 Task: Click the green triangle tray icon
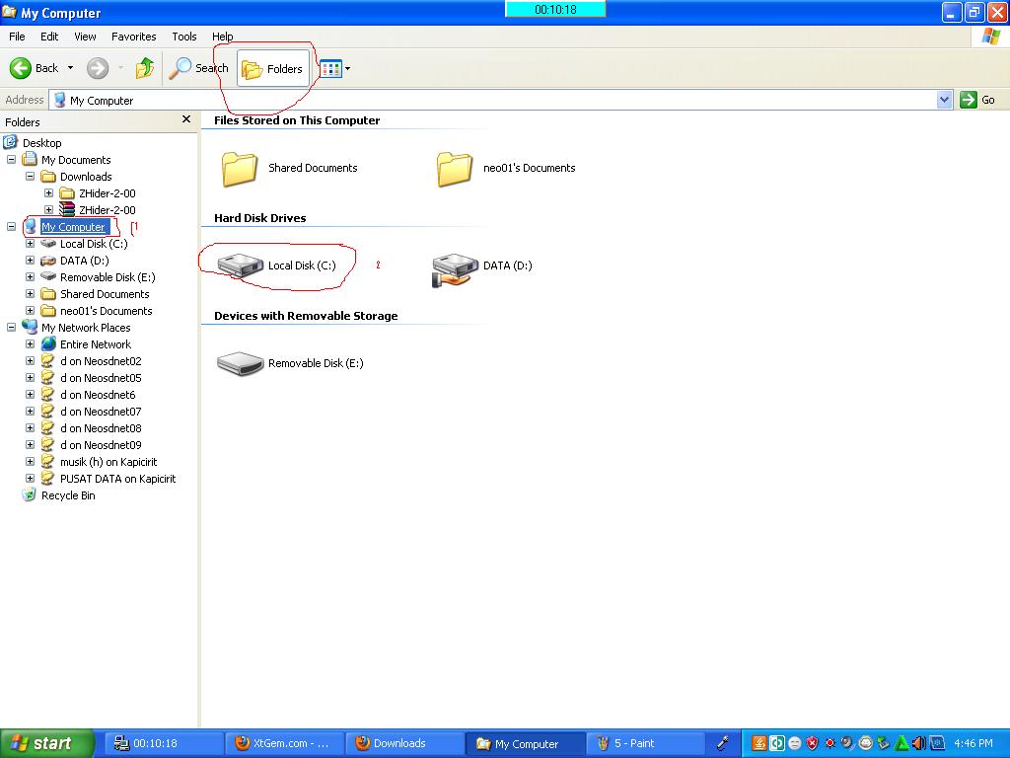click(x=902, y=743)
